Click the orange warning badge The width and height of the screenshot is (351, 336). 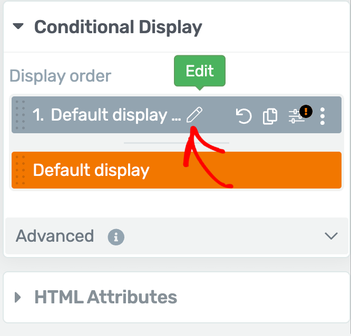point(306,111)
